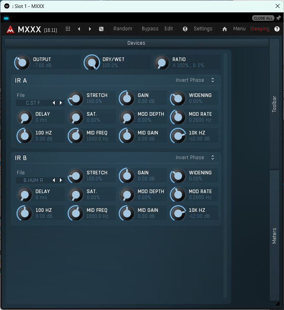Viewport: 284px width, 310px height.
Task: Open the help question mark icon
Action: point(277,29)
